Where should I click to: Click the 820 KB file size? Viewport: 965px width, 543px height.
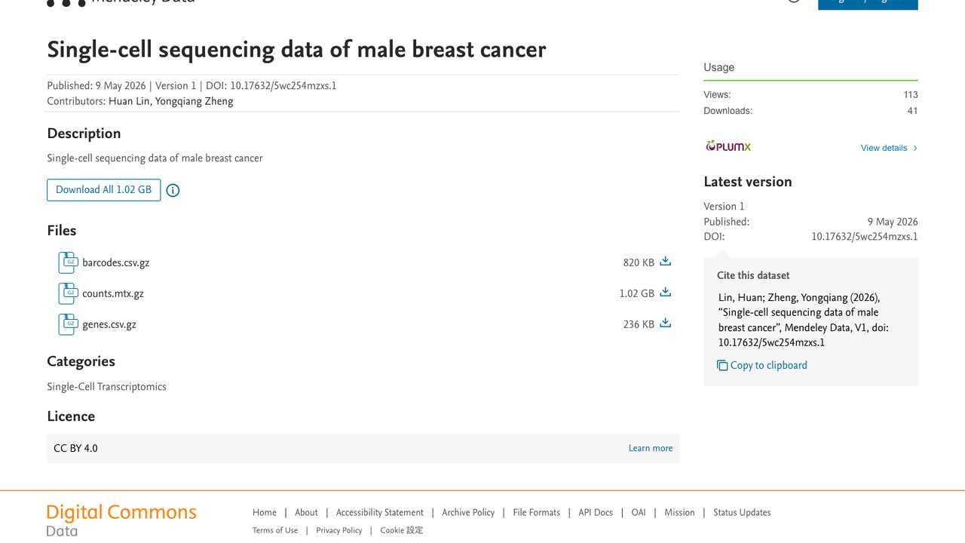[639, 262]
